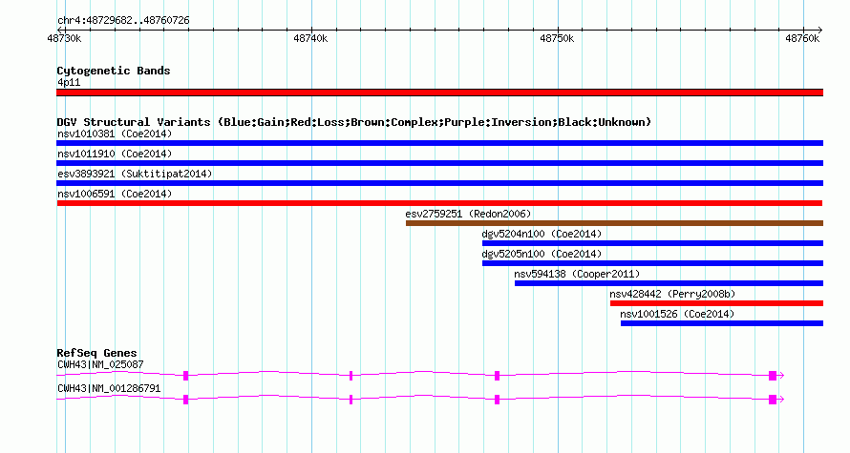
Task: Click the Cytogenetic Bands track title
Action: pos(114,71)
